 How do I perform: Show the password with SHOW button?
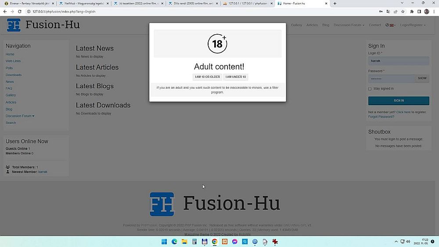pos(422,79)
